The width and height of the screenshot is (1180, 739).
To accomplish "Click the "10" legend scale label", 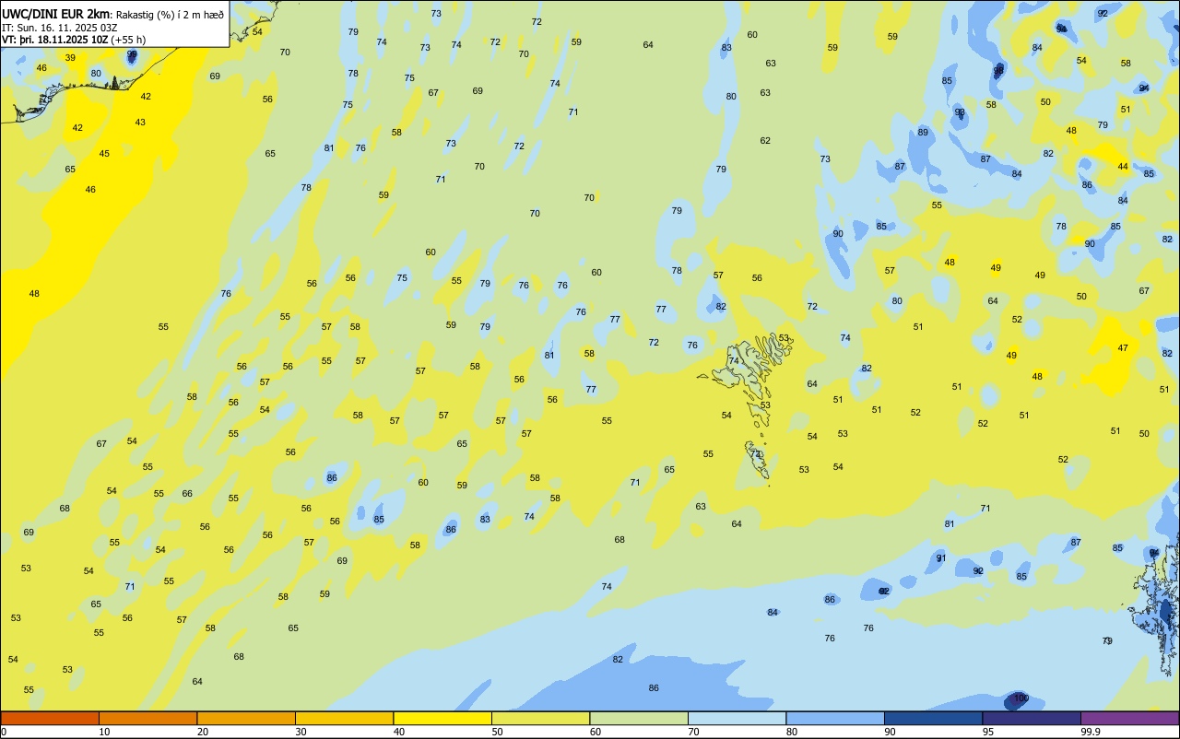I will click(104, 732).
